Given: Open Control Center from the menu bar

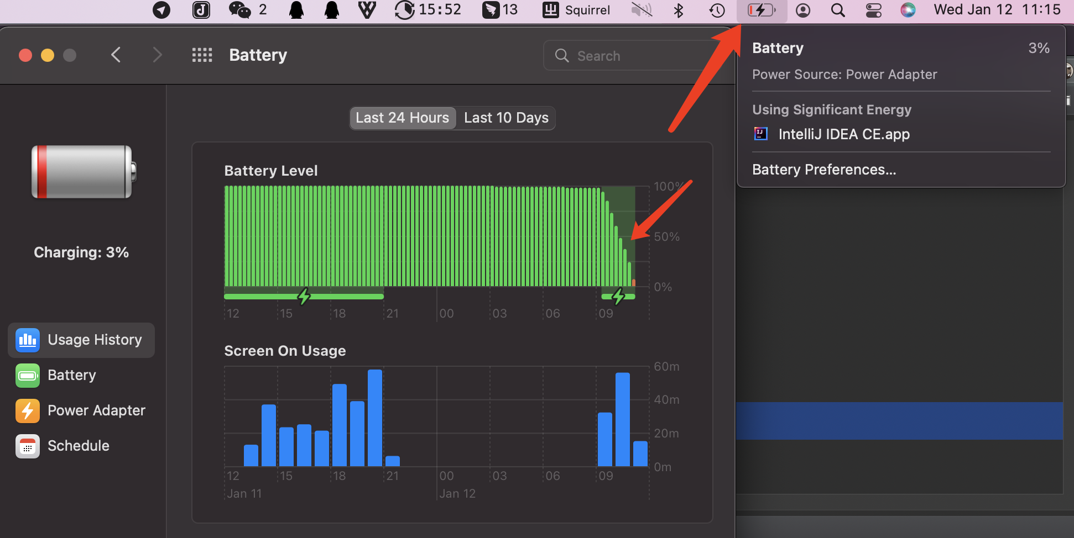Looking at the screenshot, I should 874,10.
